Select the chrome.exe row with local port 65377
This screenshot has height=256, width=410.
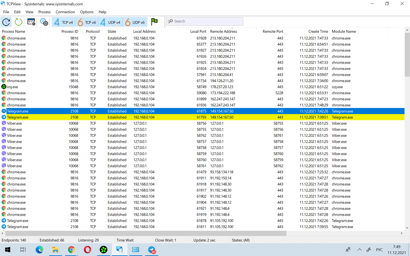(203, 44)
